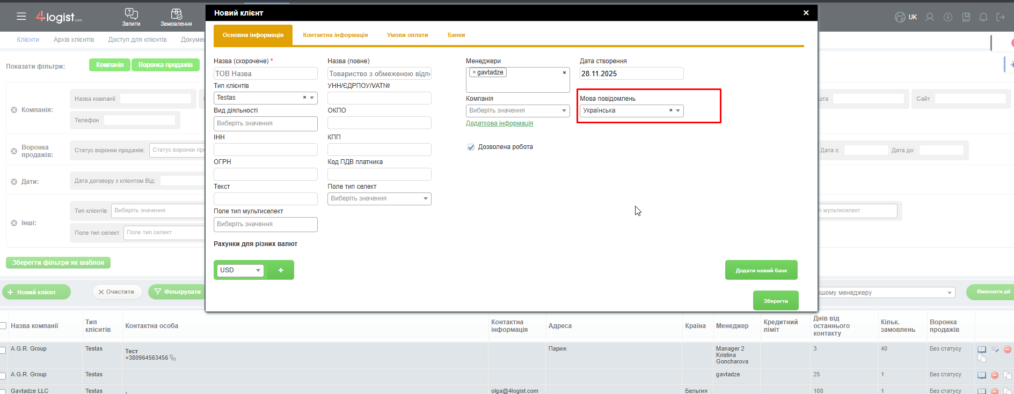Check the select-all checkbox in table header
The image size is (1014, 394).
click(x=3, y=326)
